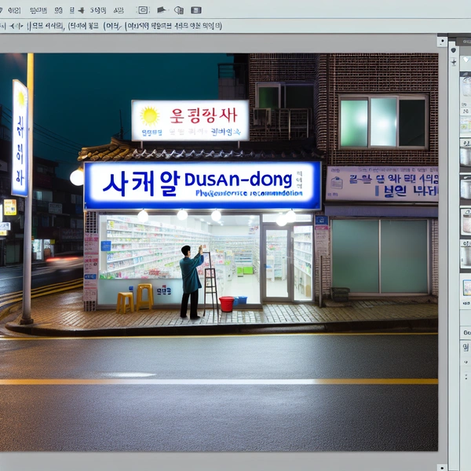Click the square frame icon in the top toolbar

pyautogui.click(x=142, y=10)
